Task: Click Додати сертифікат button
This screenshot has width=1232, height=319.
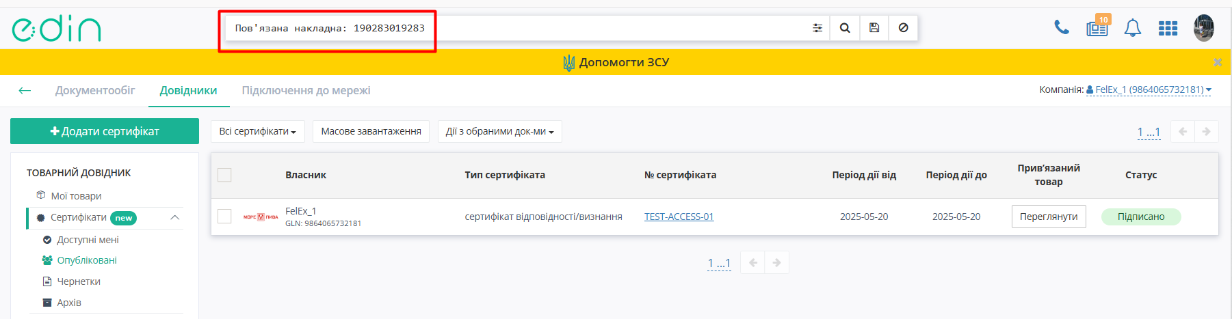Action: 105,131
